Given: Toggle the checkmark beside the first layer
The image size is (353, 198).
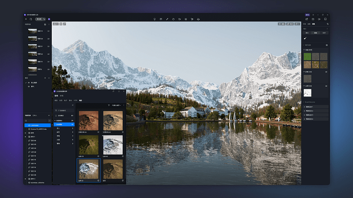Looking at the screenshot, I should [x=26, y=83].
